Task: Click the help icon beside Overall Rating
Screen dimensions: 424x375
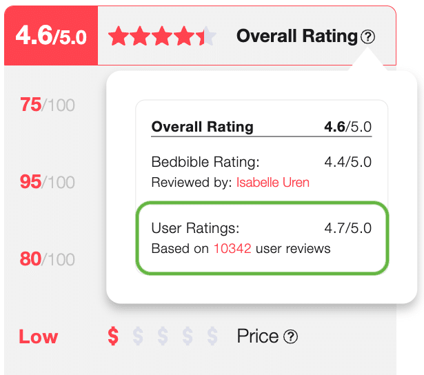Action: point(368,37)
